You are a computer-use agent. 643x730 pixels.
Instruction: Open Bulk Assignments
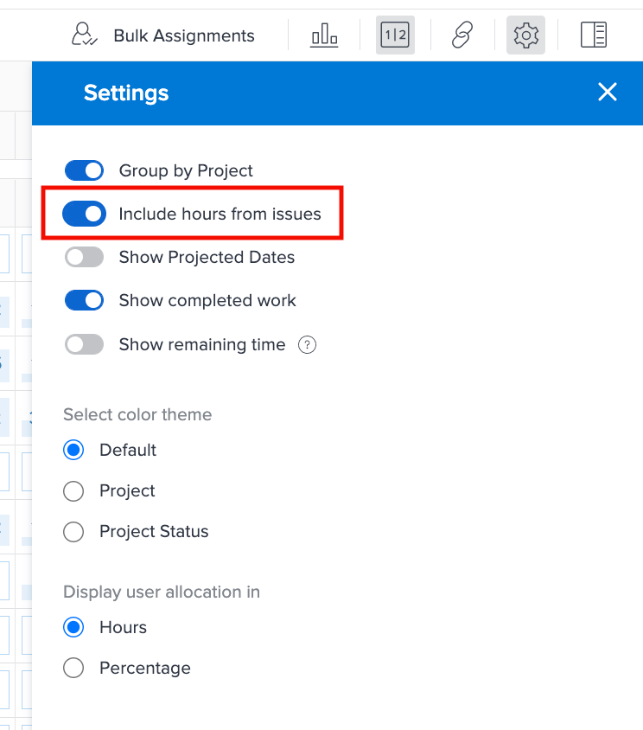pyautogui.click(x=162, y=35)
